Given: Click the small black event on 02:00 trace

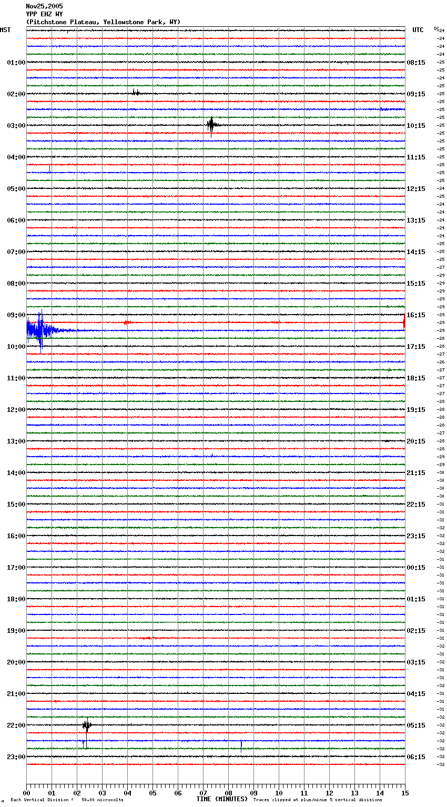Looking at the screenshot, I should point(136,93).
